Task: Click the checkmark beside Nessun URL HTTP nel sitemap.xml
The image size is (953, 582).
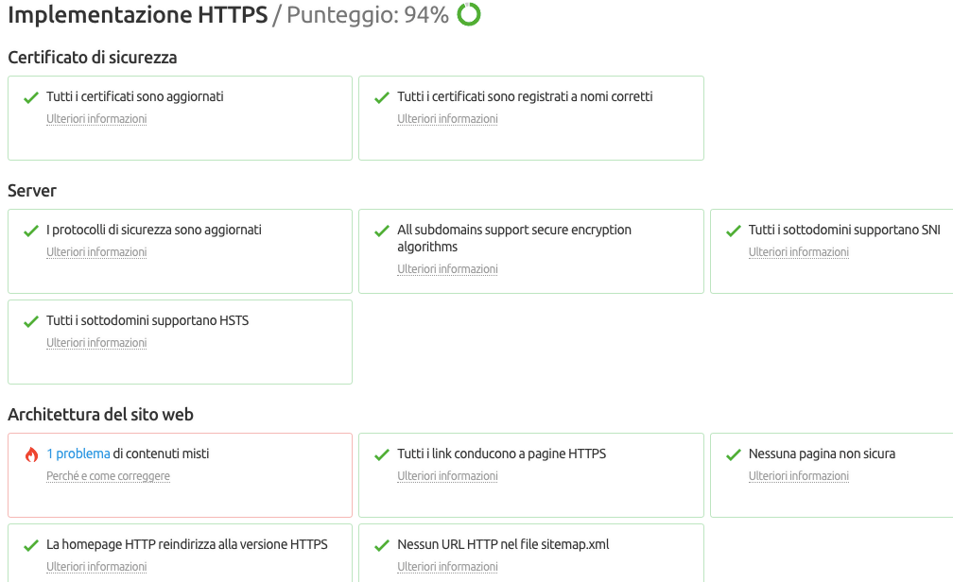Action: click(381, 544)
